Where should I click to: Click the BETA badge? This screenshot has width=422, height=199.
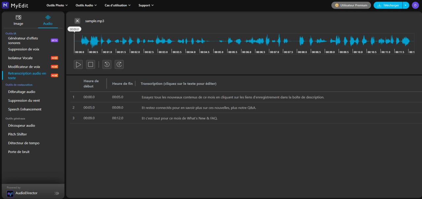point(54,40)
